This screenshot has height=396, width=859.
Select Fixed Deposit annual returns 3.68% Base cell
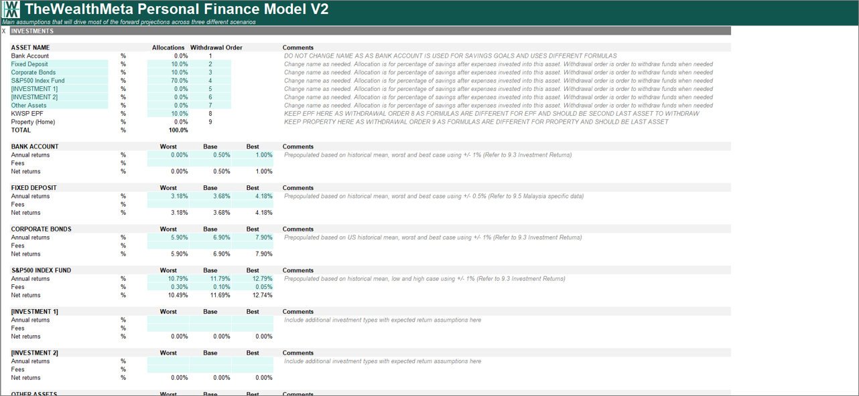pos(210,196)
